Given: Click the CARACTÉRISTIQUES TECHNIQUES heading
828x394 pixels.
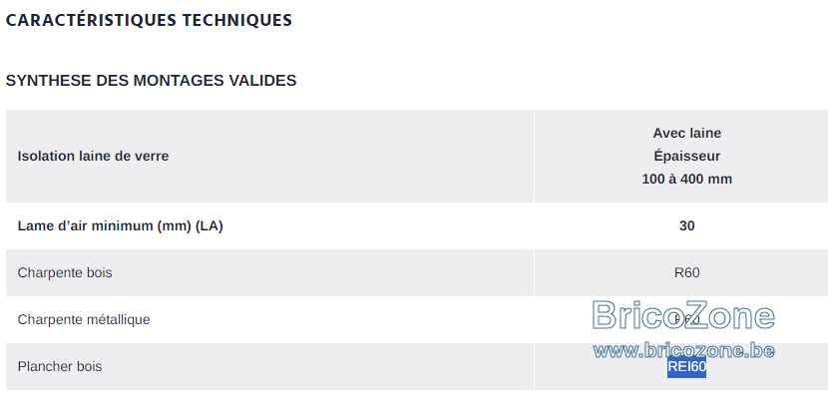Looking at the screenshot, I should [x=149, y=20].
